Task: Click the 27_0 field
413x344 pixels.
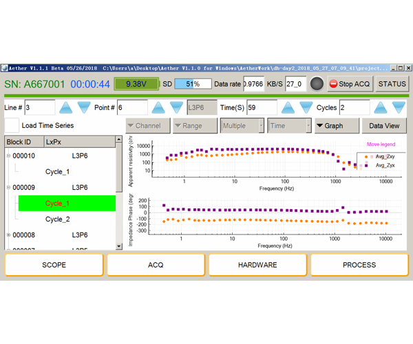Action: [296, 84]
